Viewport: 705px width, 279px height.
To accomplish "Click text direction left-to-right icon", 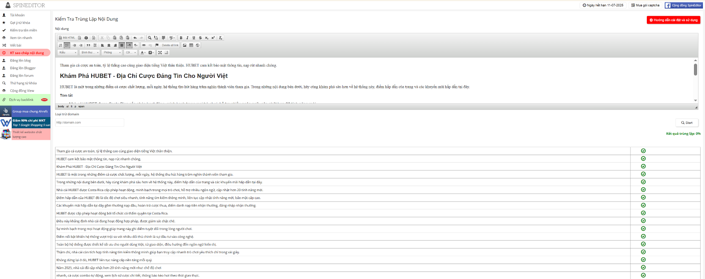I will point(129,45).
